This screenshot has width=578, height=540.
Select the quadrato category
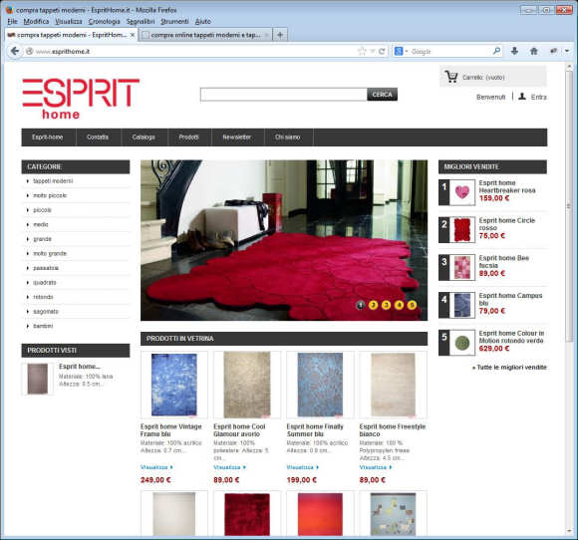coord(45,283)
